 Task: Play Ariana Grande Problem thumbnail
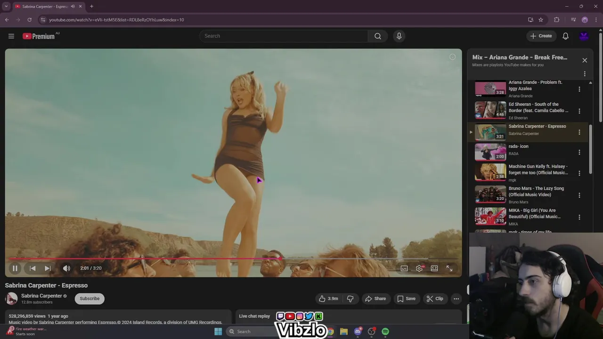tap(490, 88)
